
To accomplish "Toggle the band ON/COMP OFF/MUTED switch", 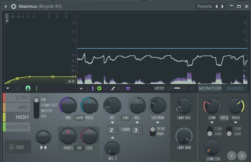I will 37,108.
